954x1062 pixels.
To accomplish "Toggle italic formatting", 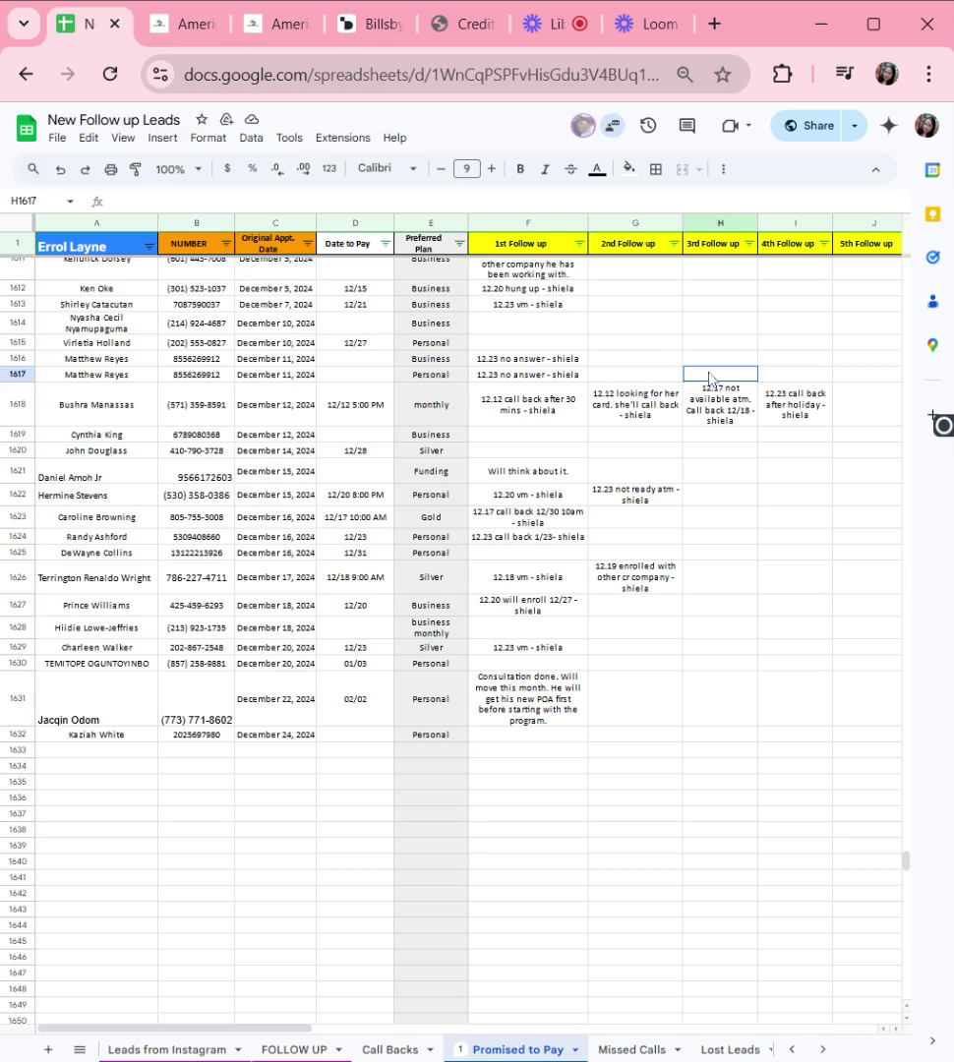I will [545, 169].
